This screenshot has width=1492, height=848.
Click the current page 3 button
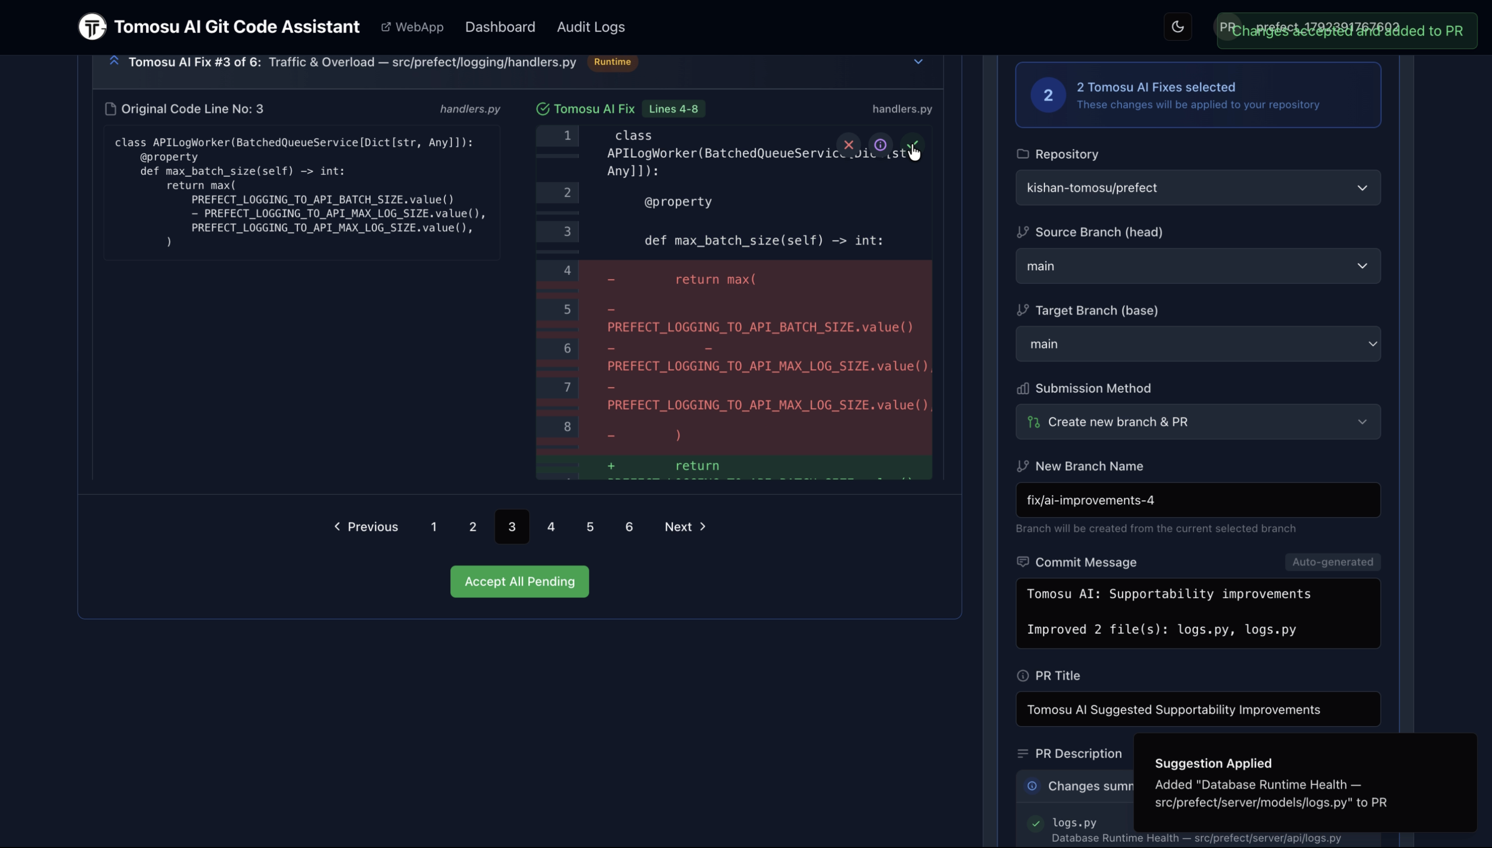[x=512, y=527]
